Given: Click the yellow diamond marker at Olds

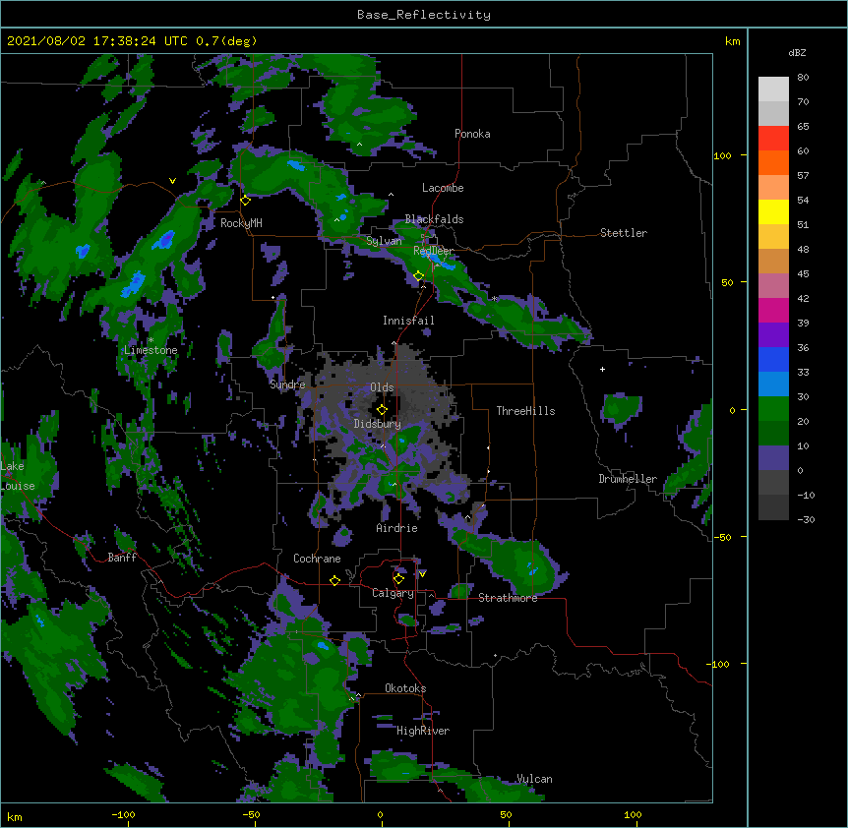Looking at the screenshot, I should [382, 409].
